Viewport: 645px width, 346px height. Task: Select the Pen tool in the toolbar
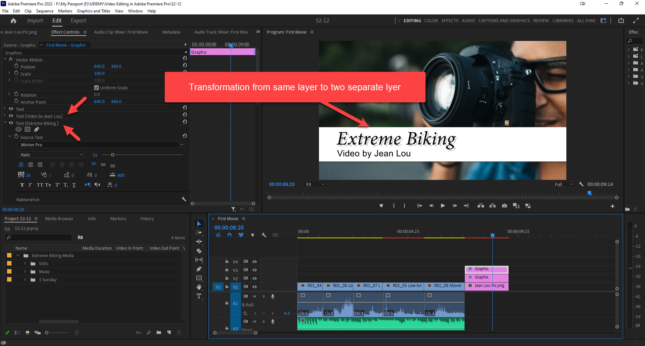(x=199, y=269)
